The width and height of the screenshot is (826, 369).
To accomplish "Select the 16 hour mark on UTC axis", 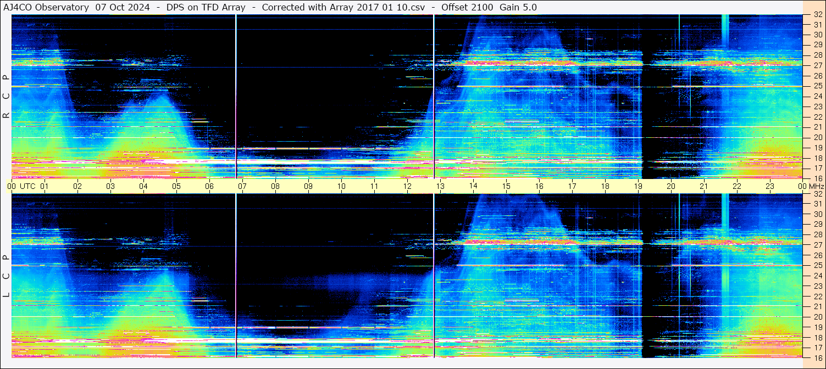I will pyautogui.click(x=539, y=186).
